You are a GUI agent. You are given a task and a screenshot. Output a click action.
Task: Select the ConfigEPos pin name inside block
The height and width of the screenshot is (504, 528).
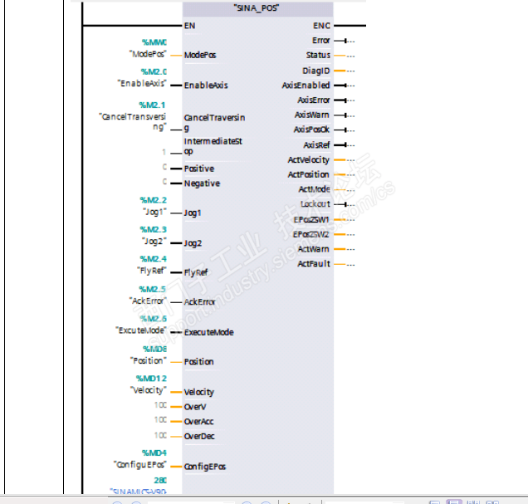pos(205,467)
